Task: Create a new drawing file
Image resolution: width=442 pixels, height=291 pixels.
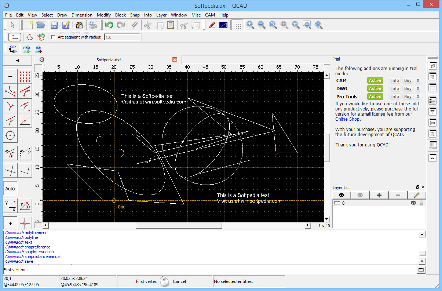Action: coord(29,25)
